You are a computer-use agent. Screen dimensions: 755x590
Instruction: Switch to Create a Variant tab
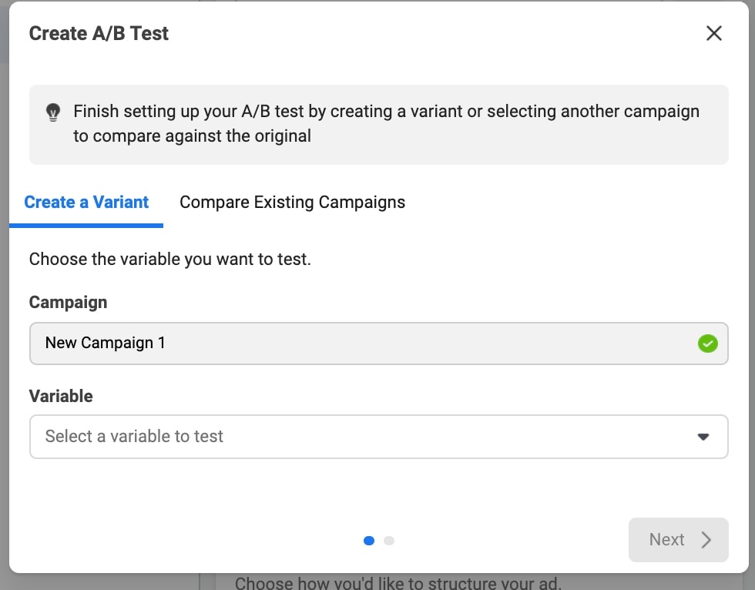[86, 203]
